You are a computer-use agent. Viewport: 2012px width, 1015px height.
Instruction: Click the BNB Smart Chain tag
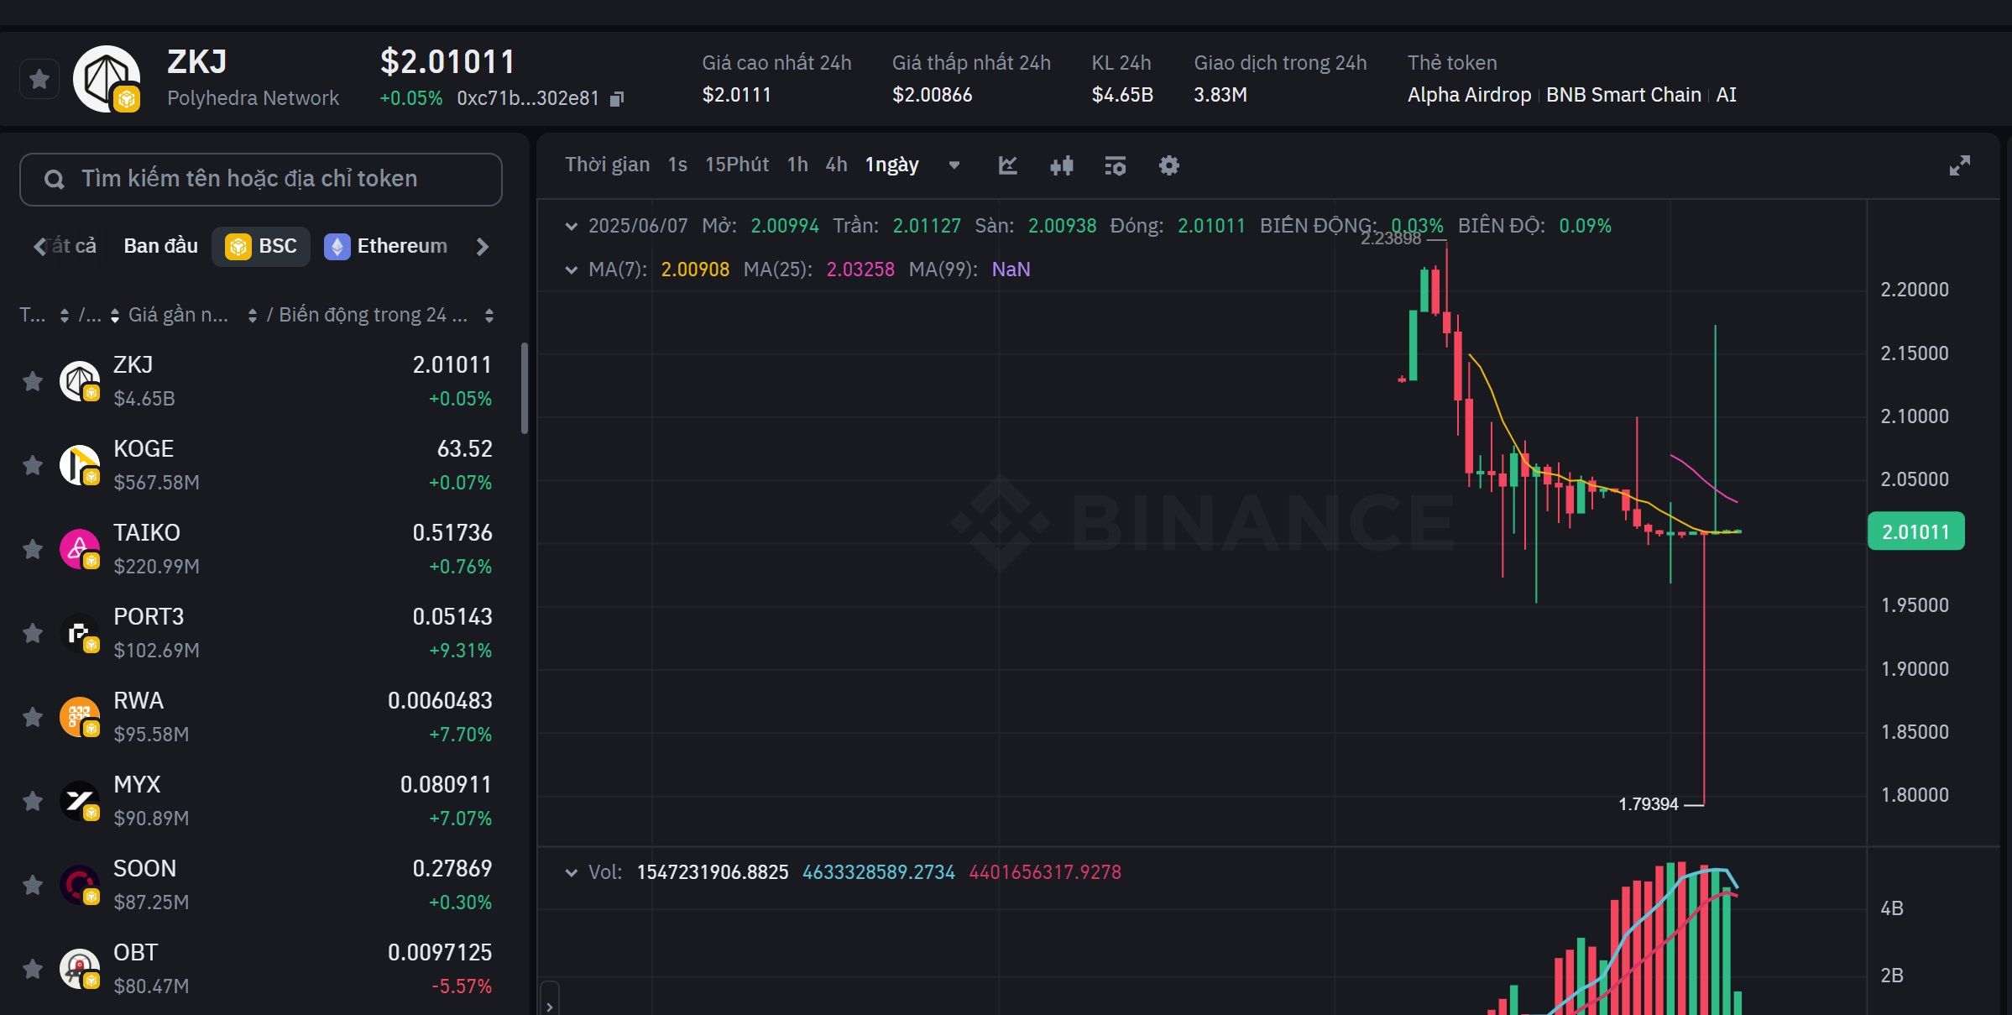click(x=1623, y=95)
